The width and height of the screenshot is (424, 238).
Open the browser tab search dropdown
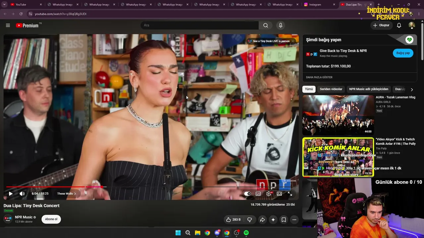click(4, 5)
